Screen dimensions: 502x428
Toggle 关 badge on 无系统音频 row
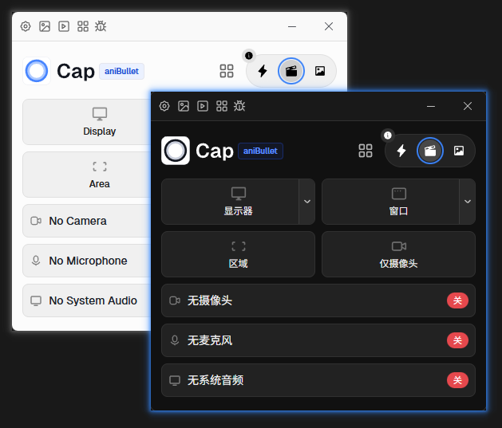[457, 380]
